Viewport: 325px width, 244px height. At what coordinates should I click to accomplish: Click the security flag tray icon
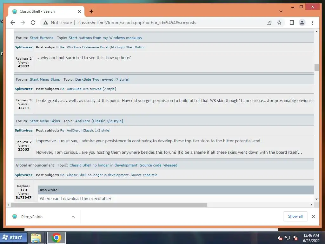(x=295, y=238)
